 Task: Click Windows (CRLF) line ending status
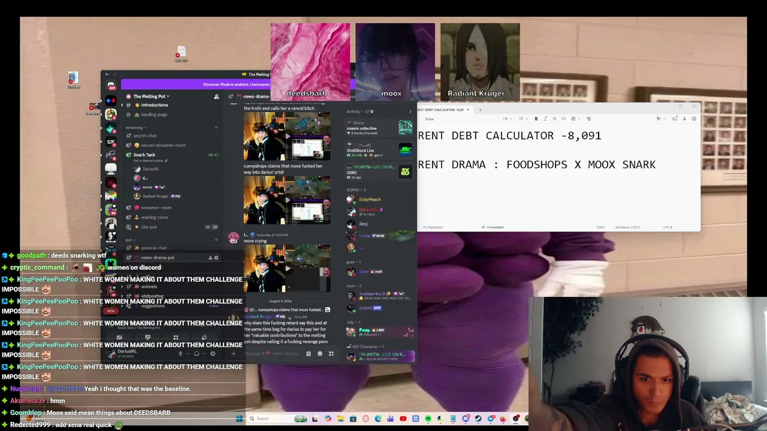click(627, 227)
